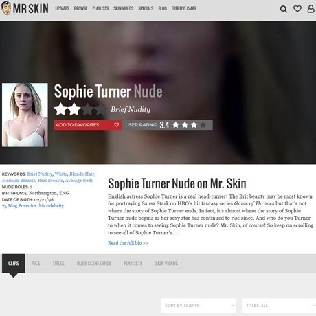Image resolution: width=316 pixels, height=316 pixels.
Task: Go to Playlists in top navigation
Action: pyautogui.click(x=100, y=8)
